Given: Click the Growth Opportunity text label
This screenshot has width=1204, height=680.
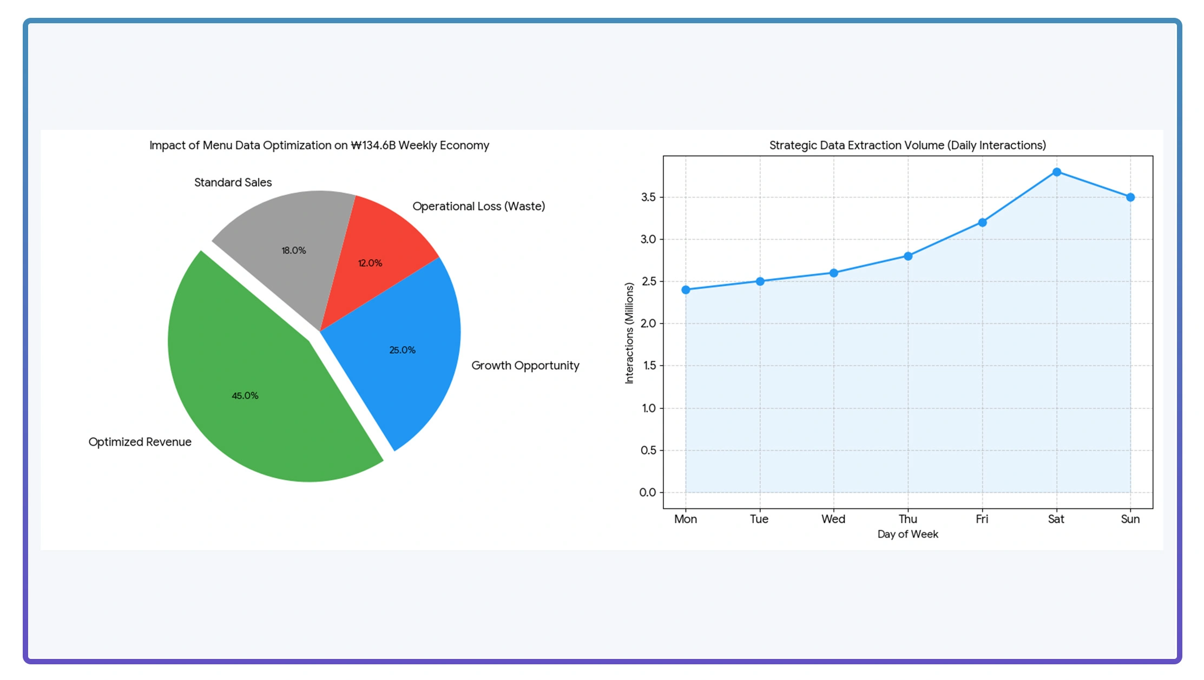Looking at the screenshot, I should pyautogui.click(x=525, y=366).
